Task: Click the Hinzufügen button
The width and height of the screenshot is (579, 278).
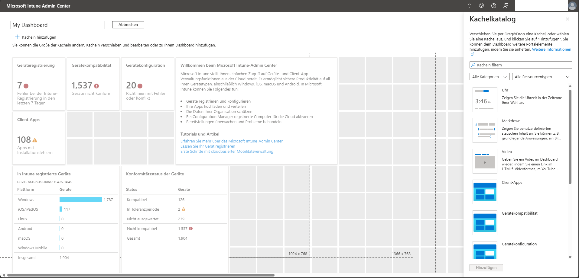Action: [x=486, y=268]
